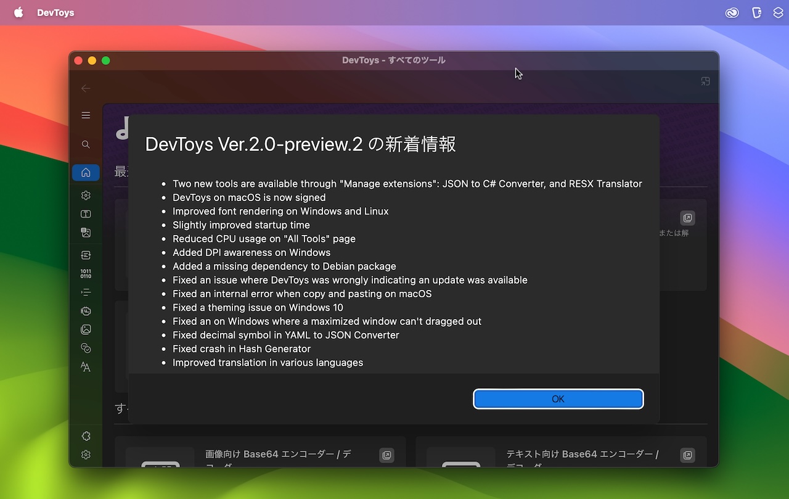Viewport: 789px width, 499px height.
Task: Click 'Fixed a theming issue on Windows 10'
Action: pos(258,307)
